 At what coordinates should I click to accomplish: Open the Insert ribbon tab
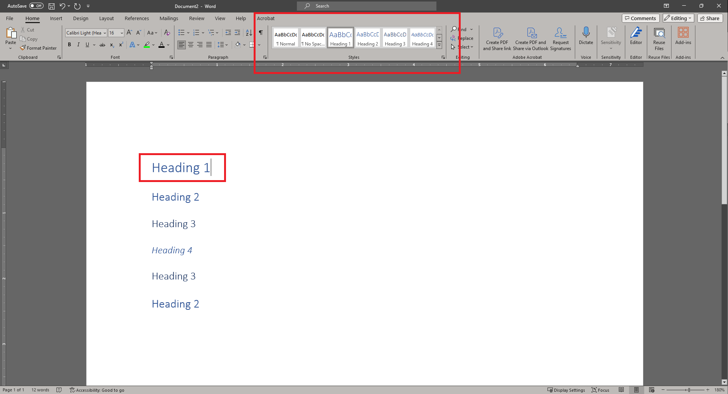56,18
